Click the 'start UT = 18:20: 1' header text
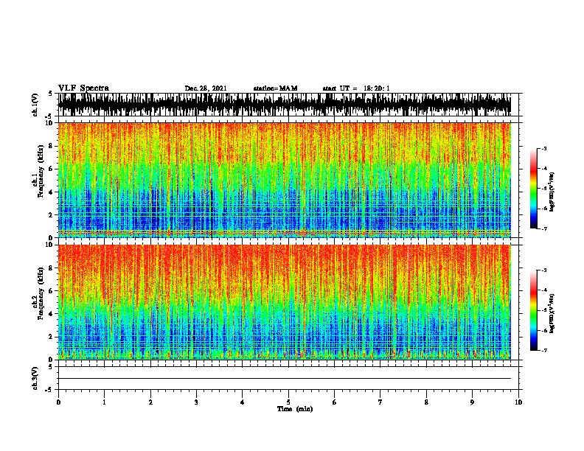Viewport: 584px width, 451px height. pyautogui.click(x=356, y=88)
